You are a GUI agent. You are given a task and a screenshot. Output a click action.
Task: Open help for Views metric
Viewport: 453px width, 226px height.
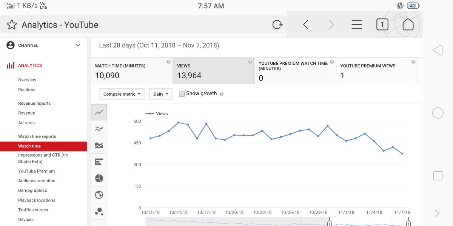tap(250, 62)
